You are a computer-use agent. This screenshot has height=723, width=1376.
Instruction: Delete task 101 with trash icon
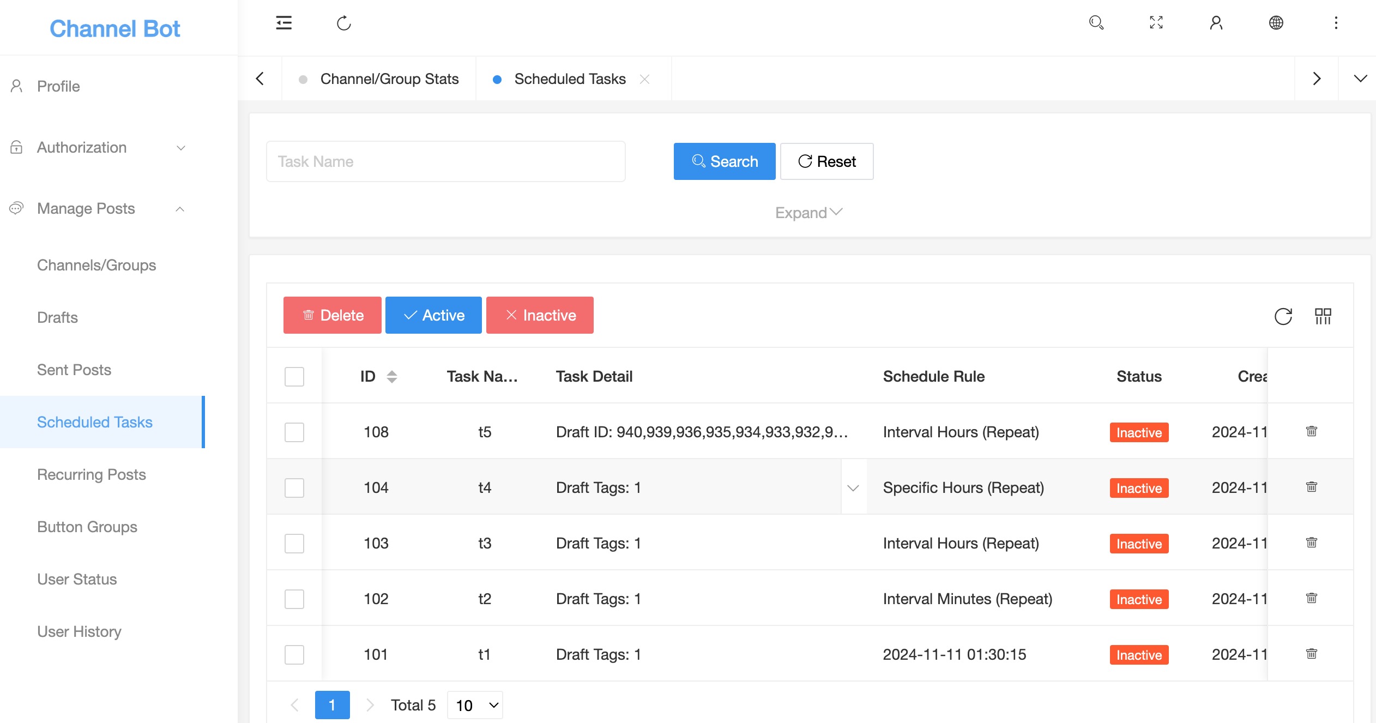1312,654
